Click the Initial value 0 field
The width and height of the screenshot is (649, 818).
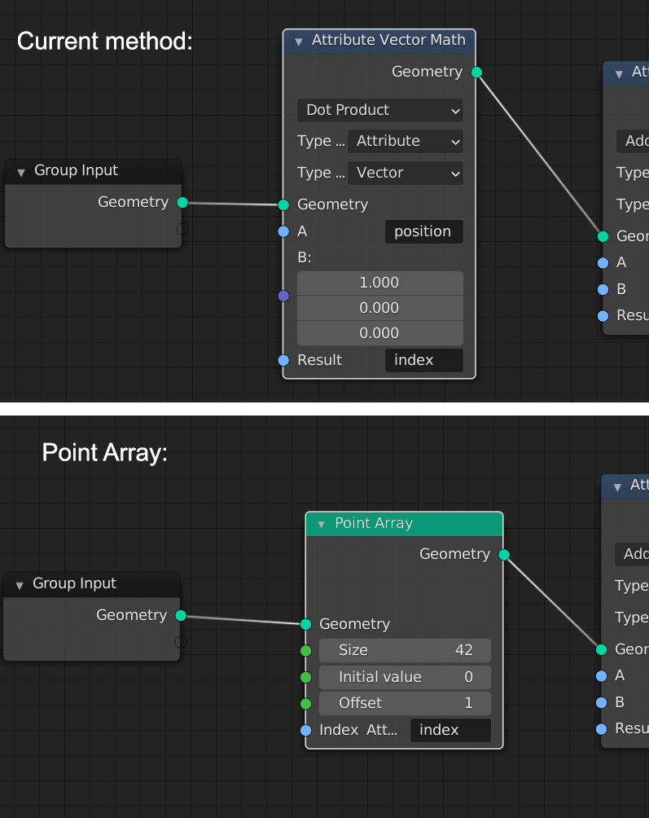405,677
